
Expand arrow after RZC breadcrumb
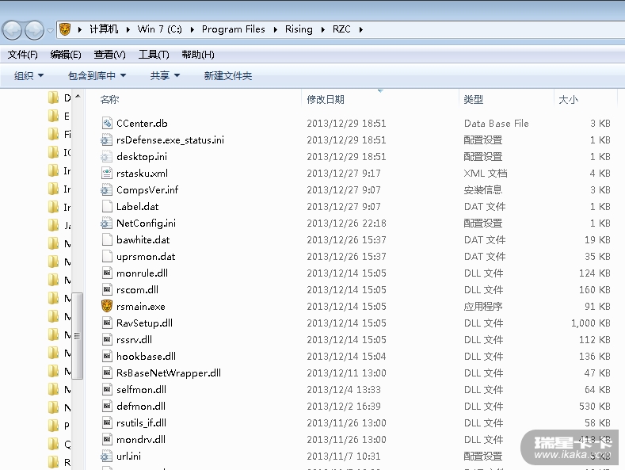[360, 29]
